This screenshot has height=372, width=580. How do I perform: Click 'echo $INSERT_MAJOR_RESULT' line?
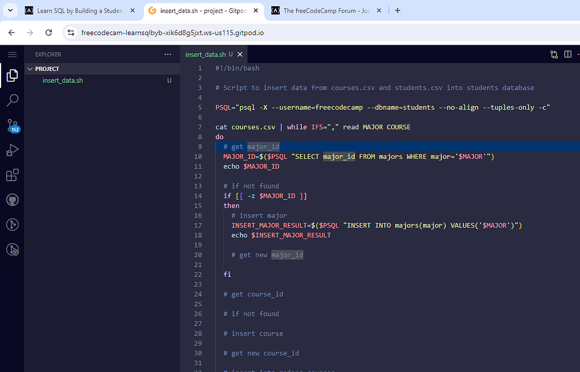tap(281, 235)
